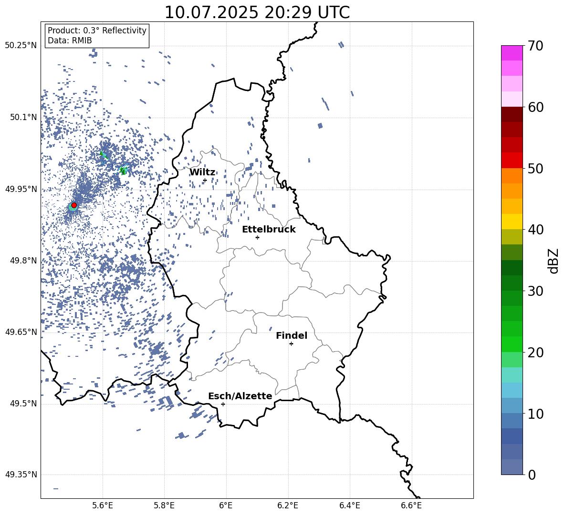Viewport: 565px width, 515px height.
Task: Click the Esch/Alzette station cross marker
Action: pyautogui.click(x=223, y=404)
